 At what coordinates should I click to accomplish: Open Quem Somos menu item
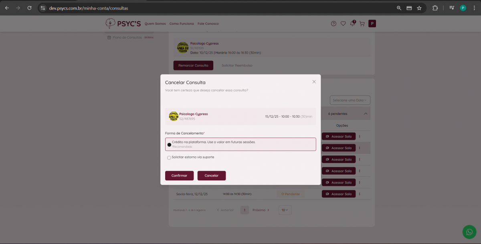(155, 24)
